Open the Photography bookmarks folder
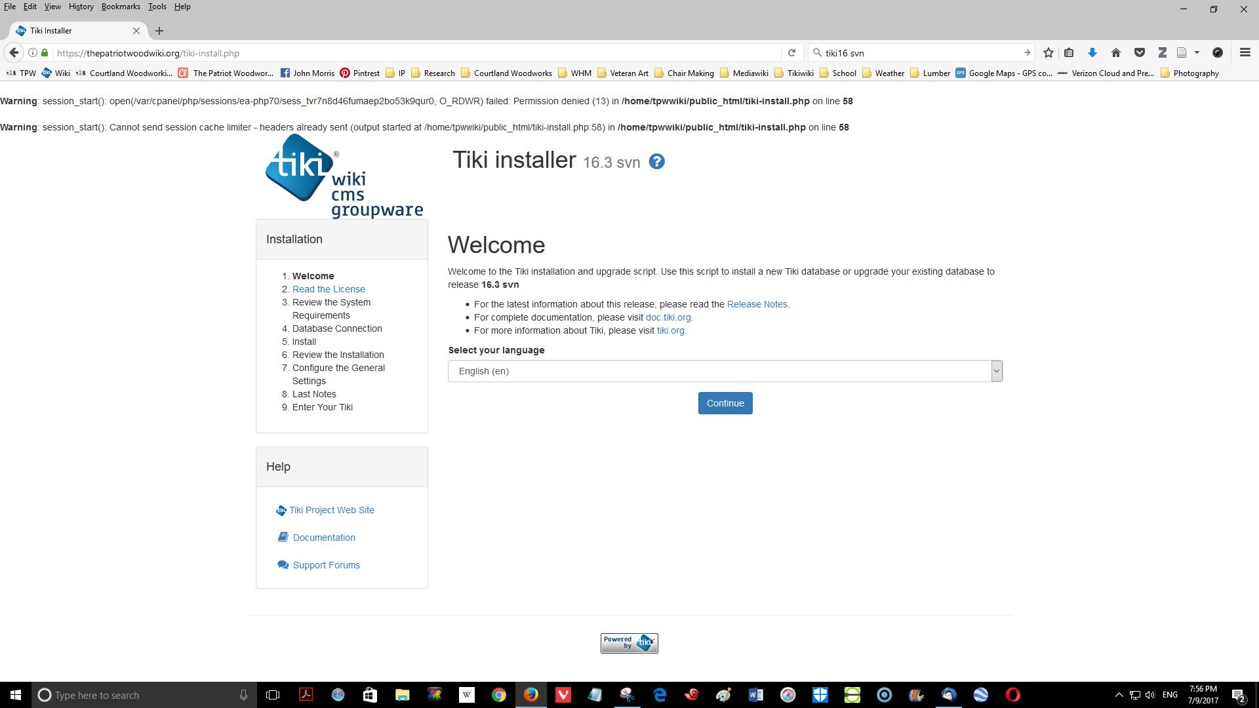1259x708 pixels. (1189, 73)
